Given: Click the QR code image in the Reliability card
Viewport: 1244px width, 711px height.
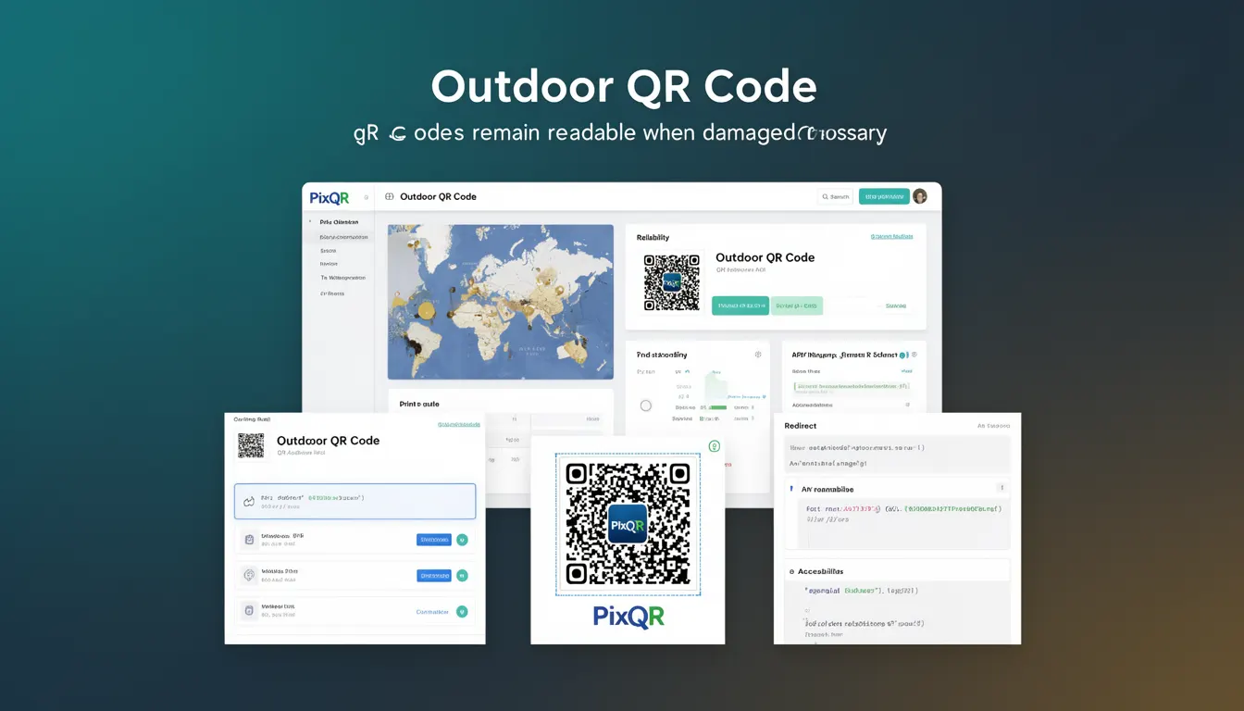Looking at the screenshot, I should coord(671,283).
